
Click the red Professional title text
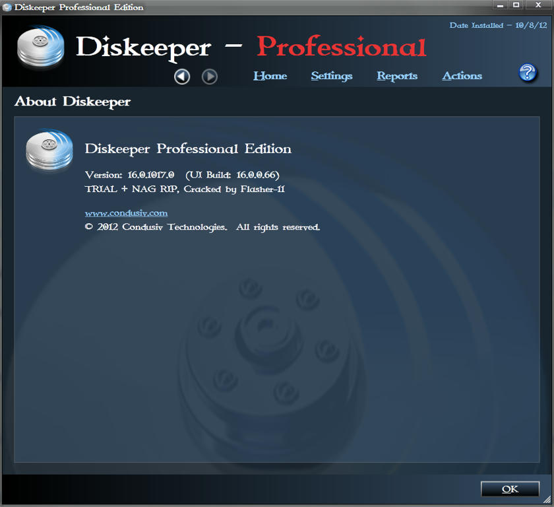coord(342,47)
